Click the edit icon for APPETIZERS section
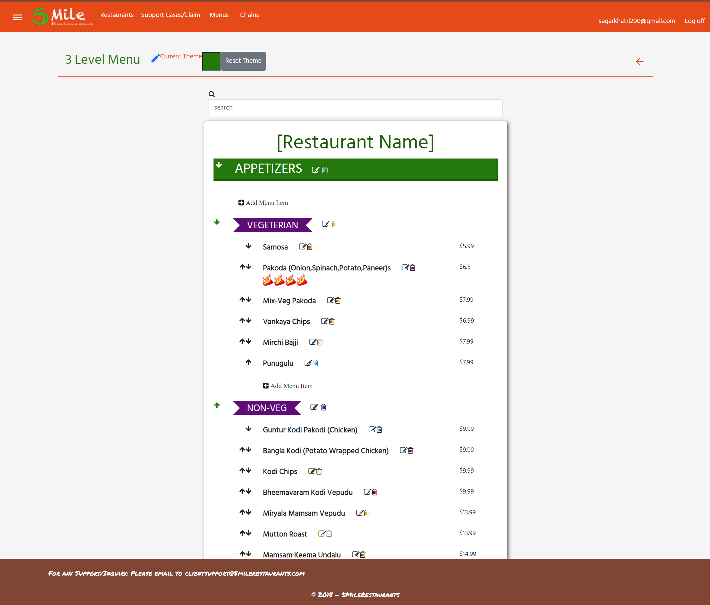Viewport: 710px width, 605px height. [315, 171]
